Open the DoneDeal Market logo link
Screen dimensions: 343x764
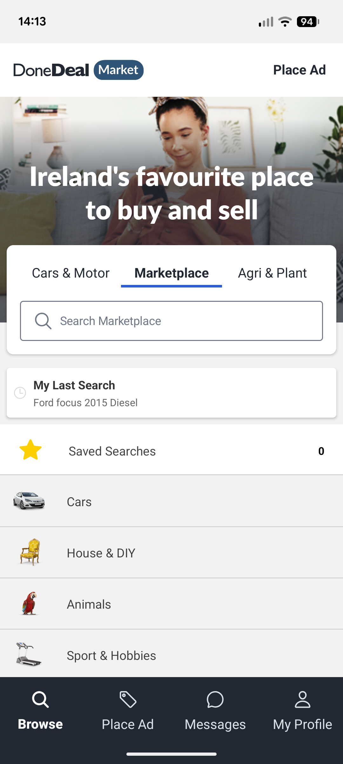pyautogui.click(x=78, y=70)
